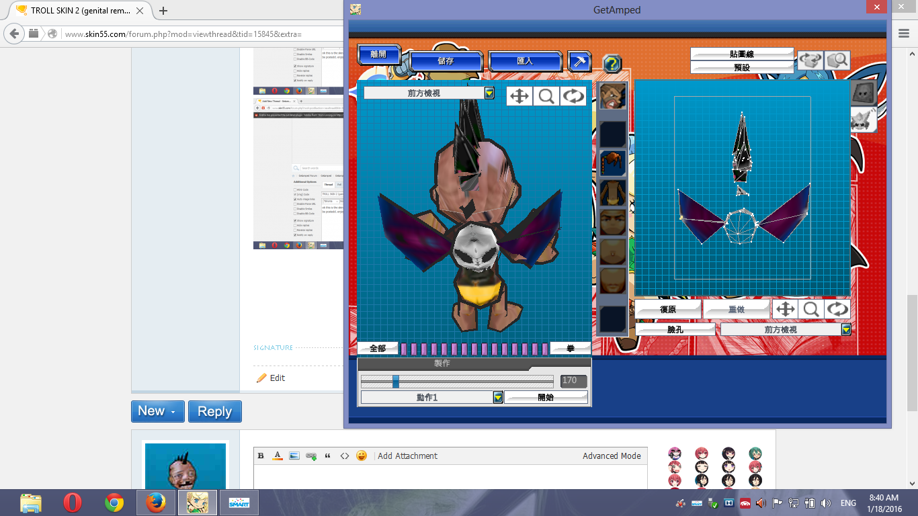The image size is (918, 516).
Task: Click quote icon in reply editor
Action: (328, 456)
